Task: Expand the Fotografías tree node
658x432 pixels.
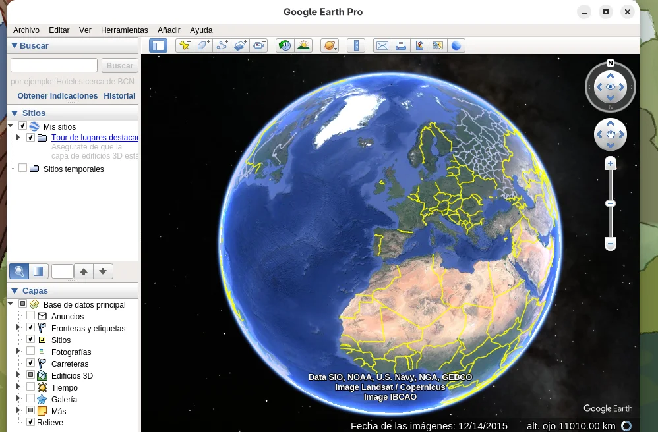Action: tap(18, 351)
